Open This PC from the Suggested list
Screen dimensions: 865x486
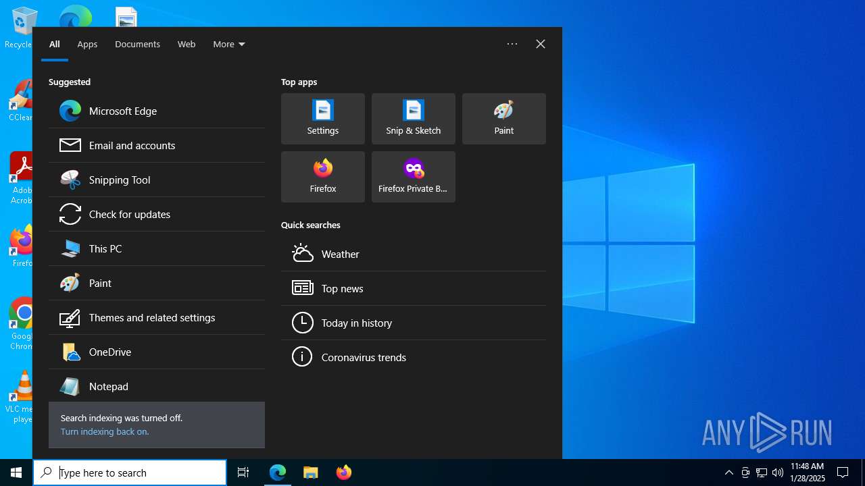157,248
